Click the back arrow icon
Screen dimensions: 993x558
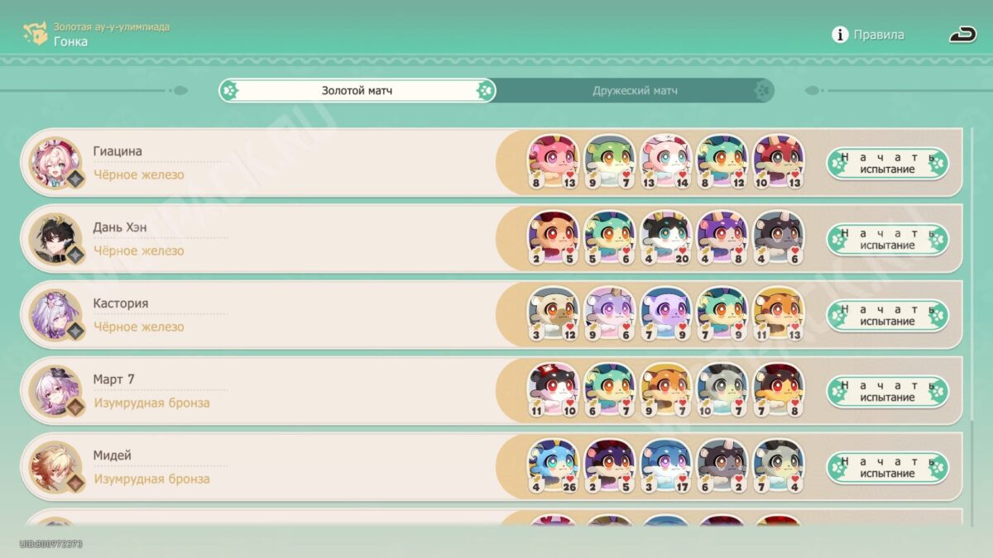tap(962, 34)
